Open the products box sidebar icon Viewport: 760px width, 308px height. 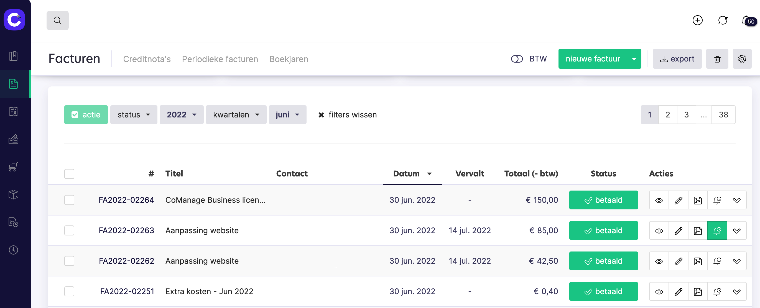(x=13, y=194)
